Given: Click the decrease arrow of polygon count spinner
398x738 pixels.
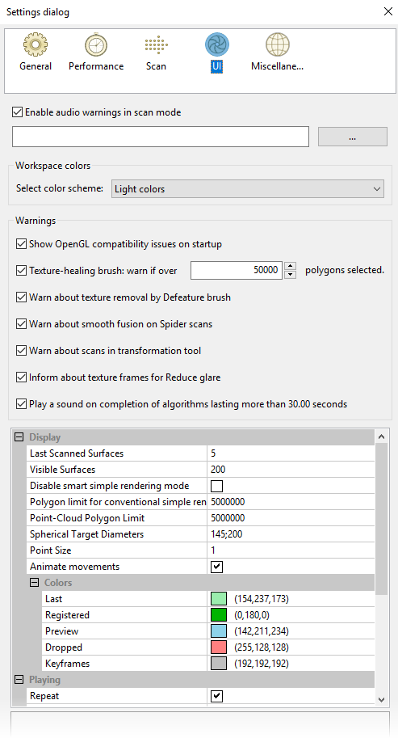Looking at the screenshot, I should coord(291,274).
